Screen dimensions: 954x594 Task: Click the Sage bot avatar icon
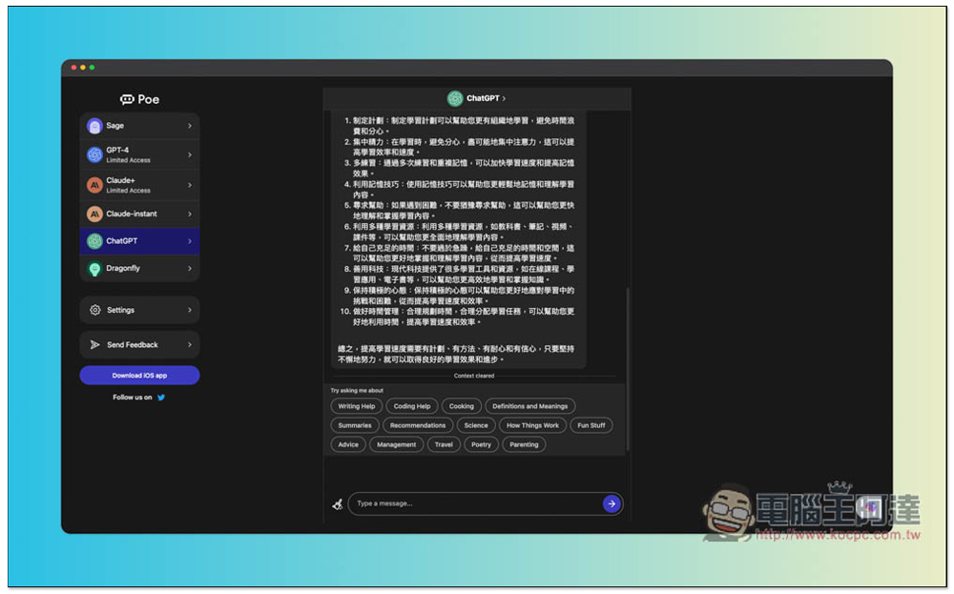click(x=94, y=126)
